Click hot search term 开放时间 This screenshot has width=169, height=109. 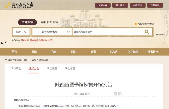coord(25,40)
